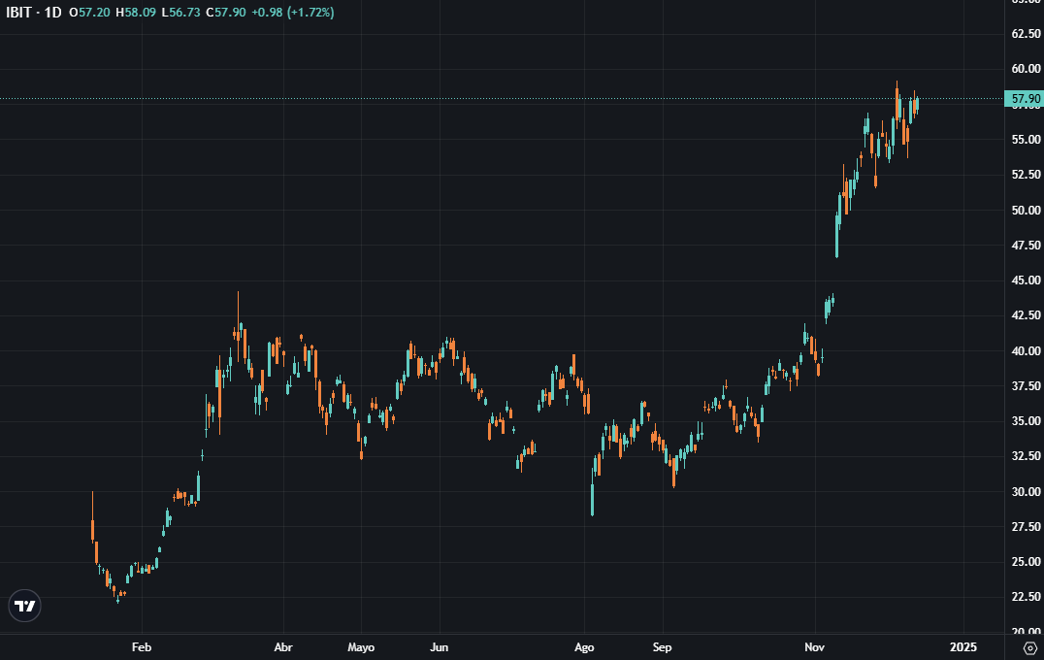Image resolution: width=1044 pixels, height=660 pixels.
Task: Click the 25.00 price axis label
Action: pyautogui.click(x=1026, y=561)
